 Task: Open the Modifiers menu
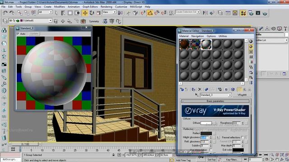click(59, 7)
